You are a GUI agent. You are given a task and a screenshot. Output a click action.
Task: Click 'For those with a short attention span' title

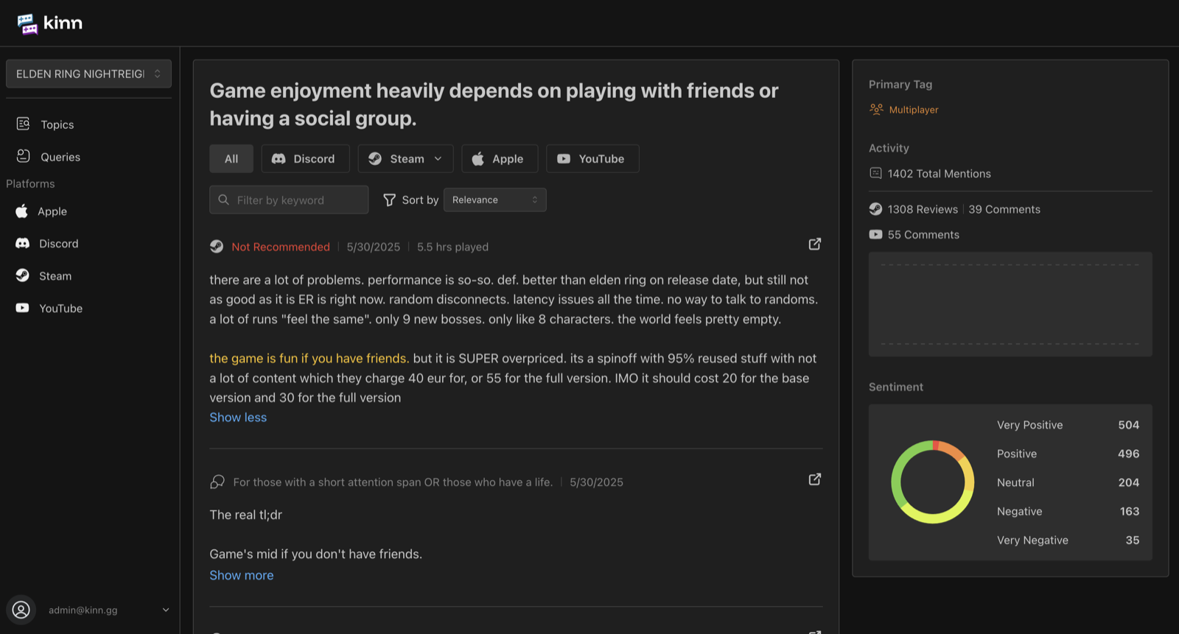[393, 482]
